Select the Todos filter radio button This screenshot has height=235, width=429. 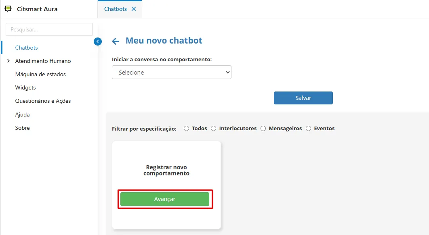[x=186, y=128]
